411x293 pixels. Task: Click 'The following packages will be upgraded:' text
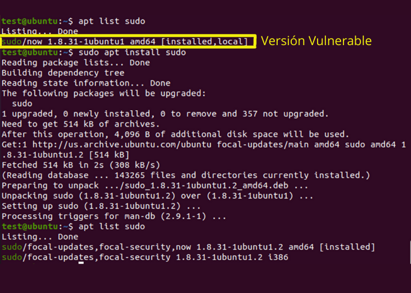(103, 93)
